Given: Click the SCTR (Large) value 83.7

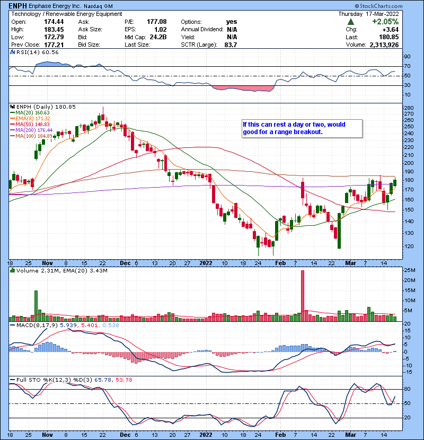Looking at the screenshot, I should pos(231,45).
